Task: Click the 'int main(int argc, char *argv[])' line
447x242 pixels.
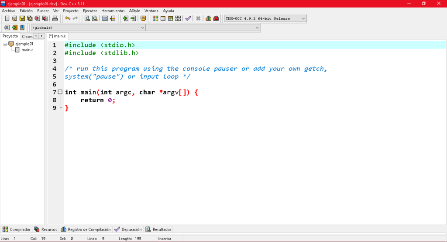Action: coord(131,92)
